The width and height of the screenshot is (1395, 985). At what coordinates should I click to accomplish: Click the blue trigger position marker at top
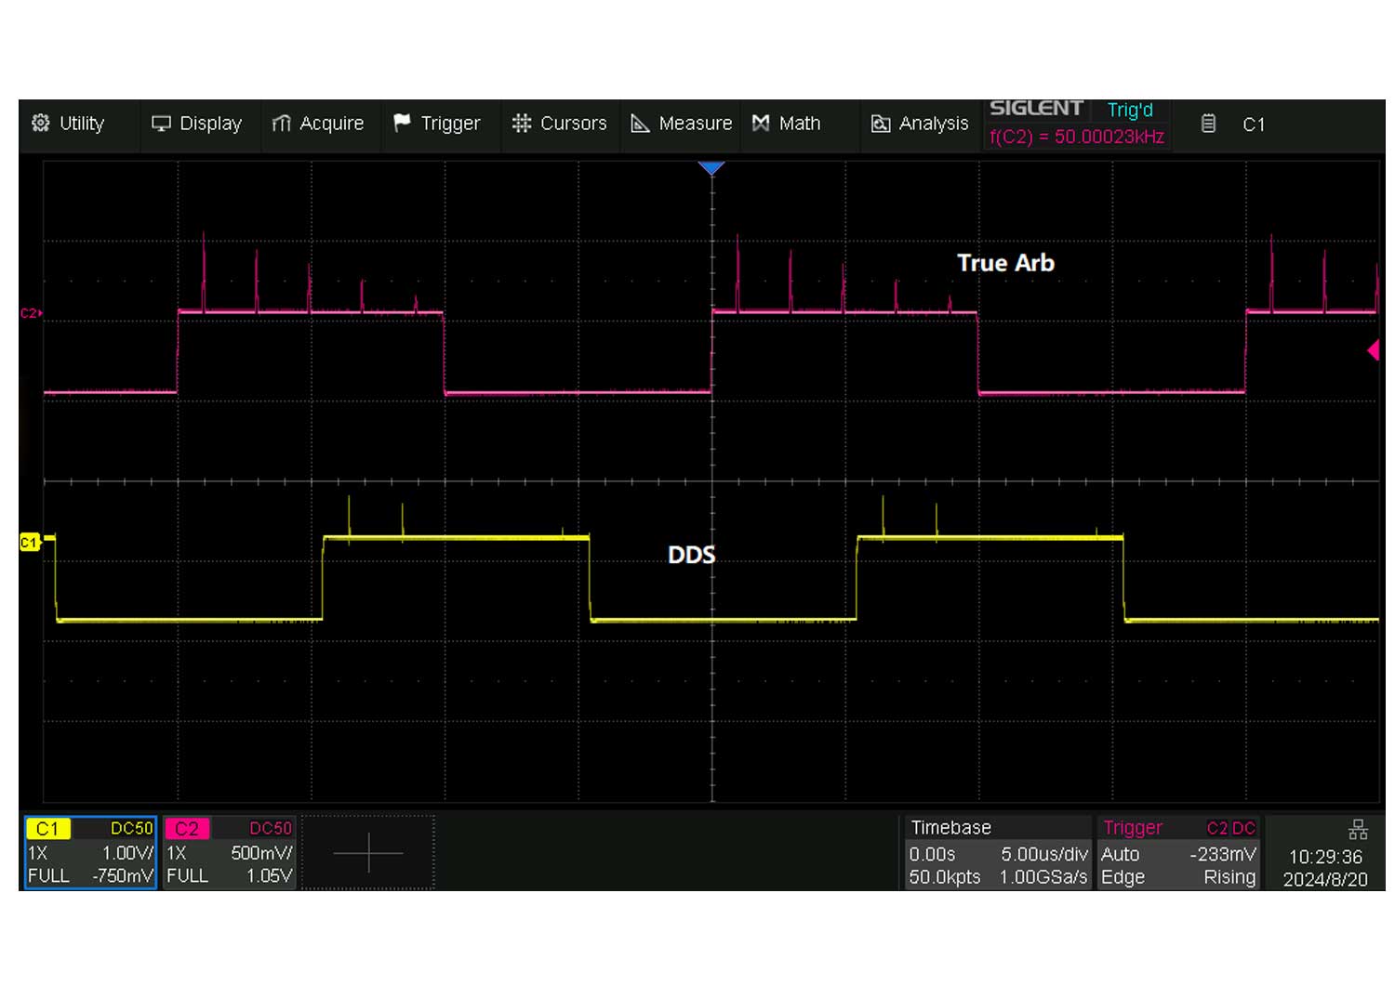[x=711, y=168]
